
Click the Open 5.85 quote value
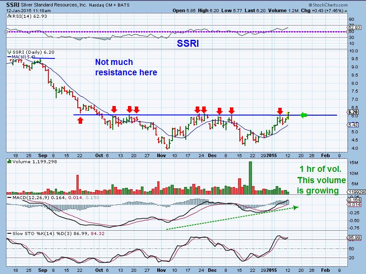(184, 10)
